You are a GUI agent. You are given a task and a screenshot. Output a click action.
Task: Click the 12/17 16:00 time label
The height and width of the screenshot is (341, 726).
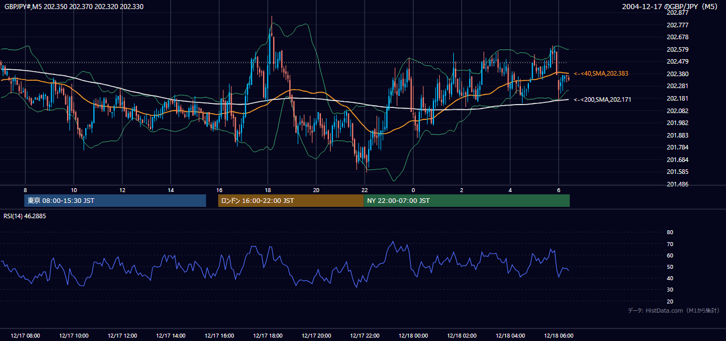pos(219,335)
